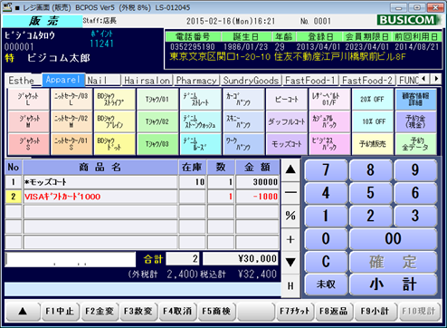Select ニットセーター/03 L product
The height and width of the screenshot is (328, 447).
71,100
